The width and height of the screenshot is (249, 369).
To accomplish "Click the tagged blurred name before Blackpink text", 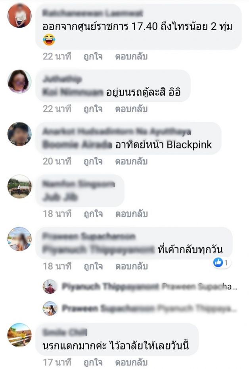I will tap(77, 145).
